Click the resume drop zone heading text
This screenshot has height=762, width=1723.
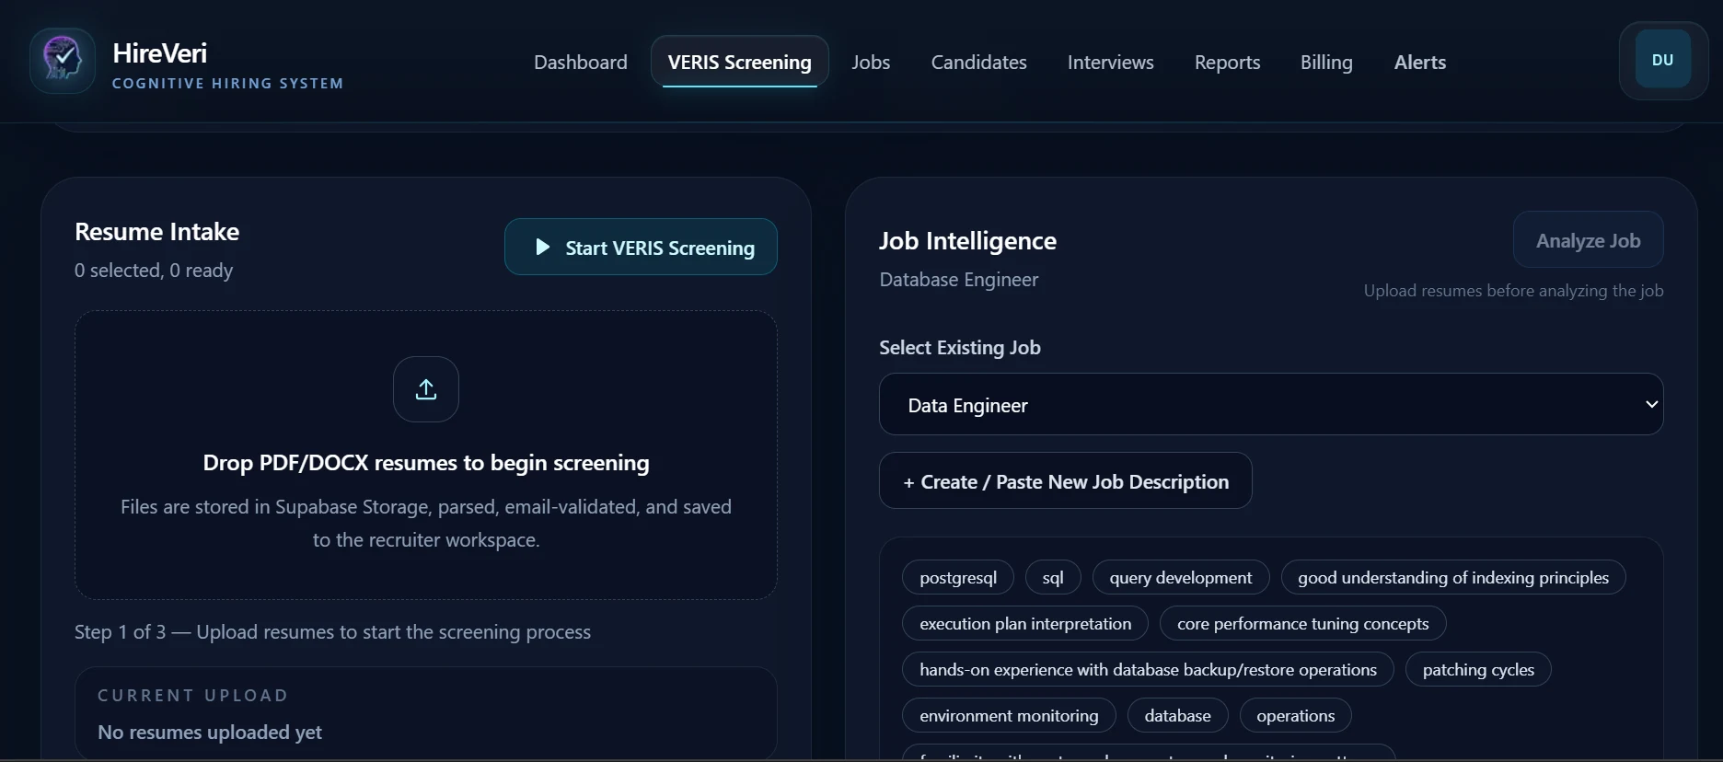[426, 463]
